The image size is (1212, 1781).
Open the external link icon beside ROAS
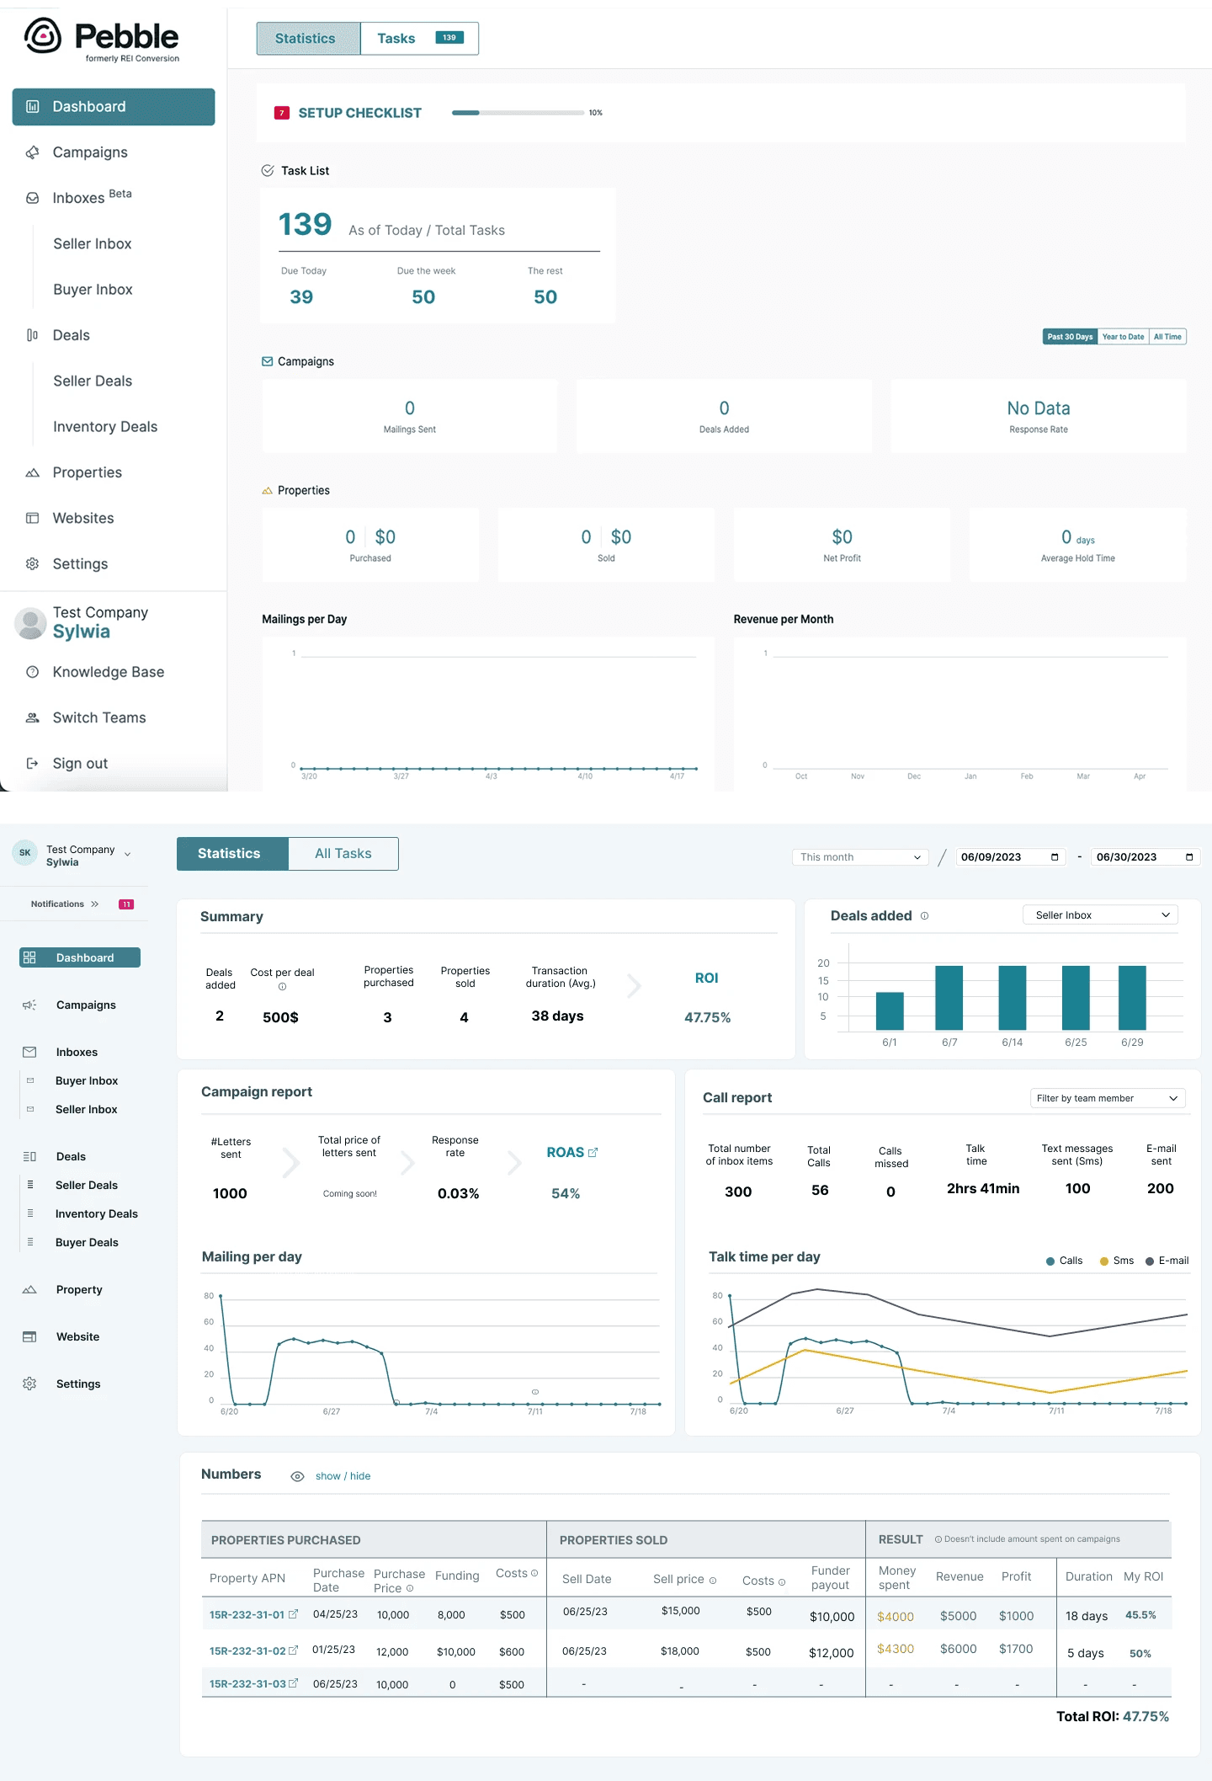pyautogui.click(x=593, y=1153)
